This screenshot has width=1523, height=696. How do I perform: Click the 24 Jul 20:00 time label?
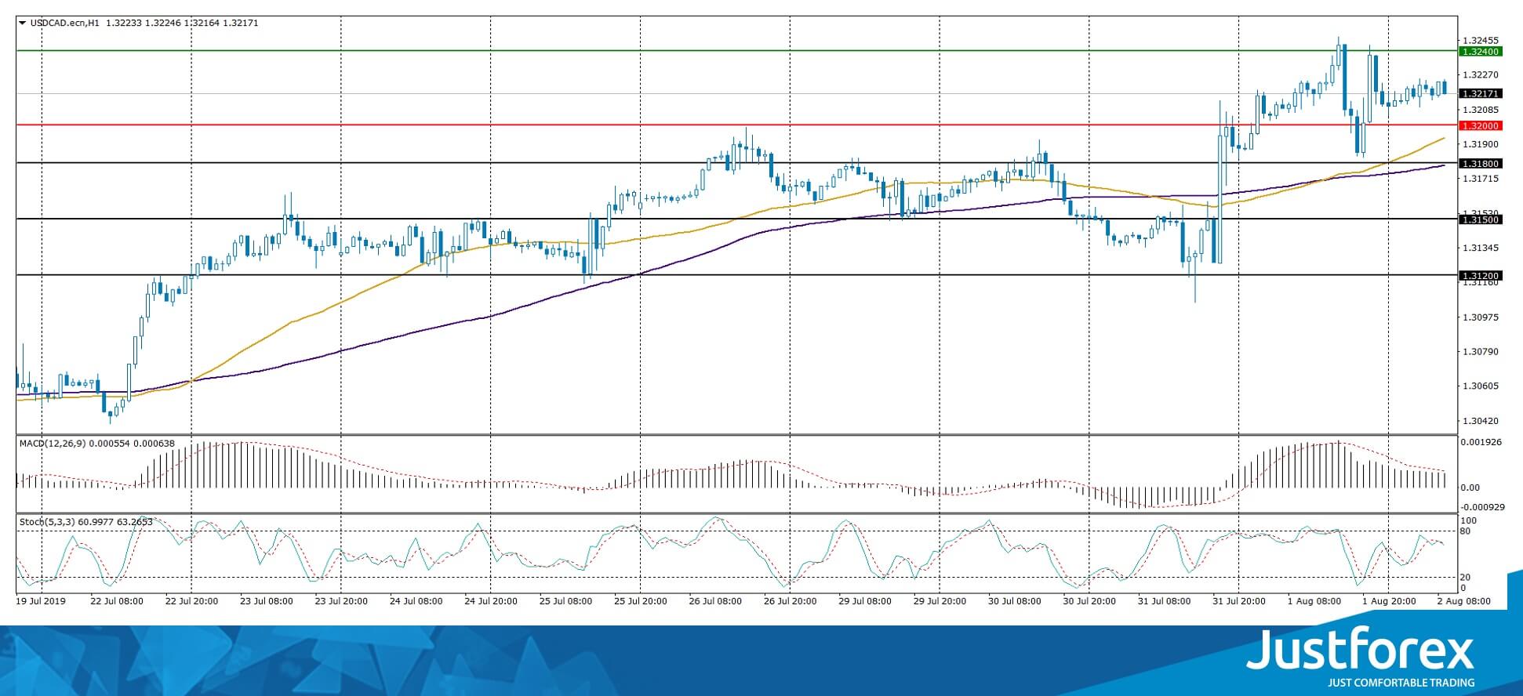pyautogui.click(x=490, y=601)
